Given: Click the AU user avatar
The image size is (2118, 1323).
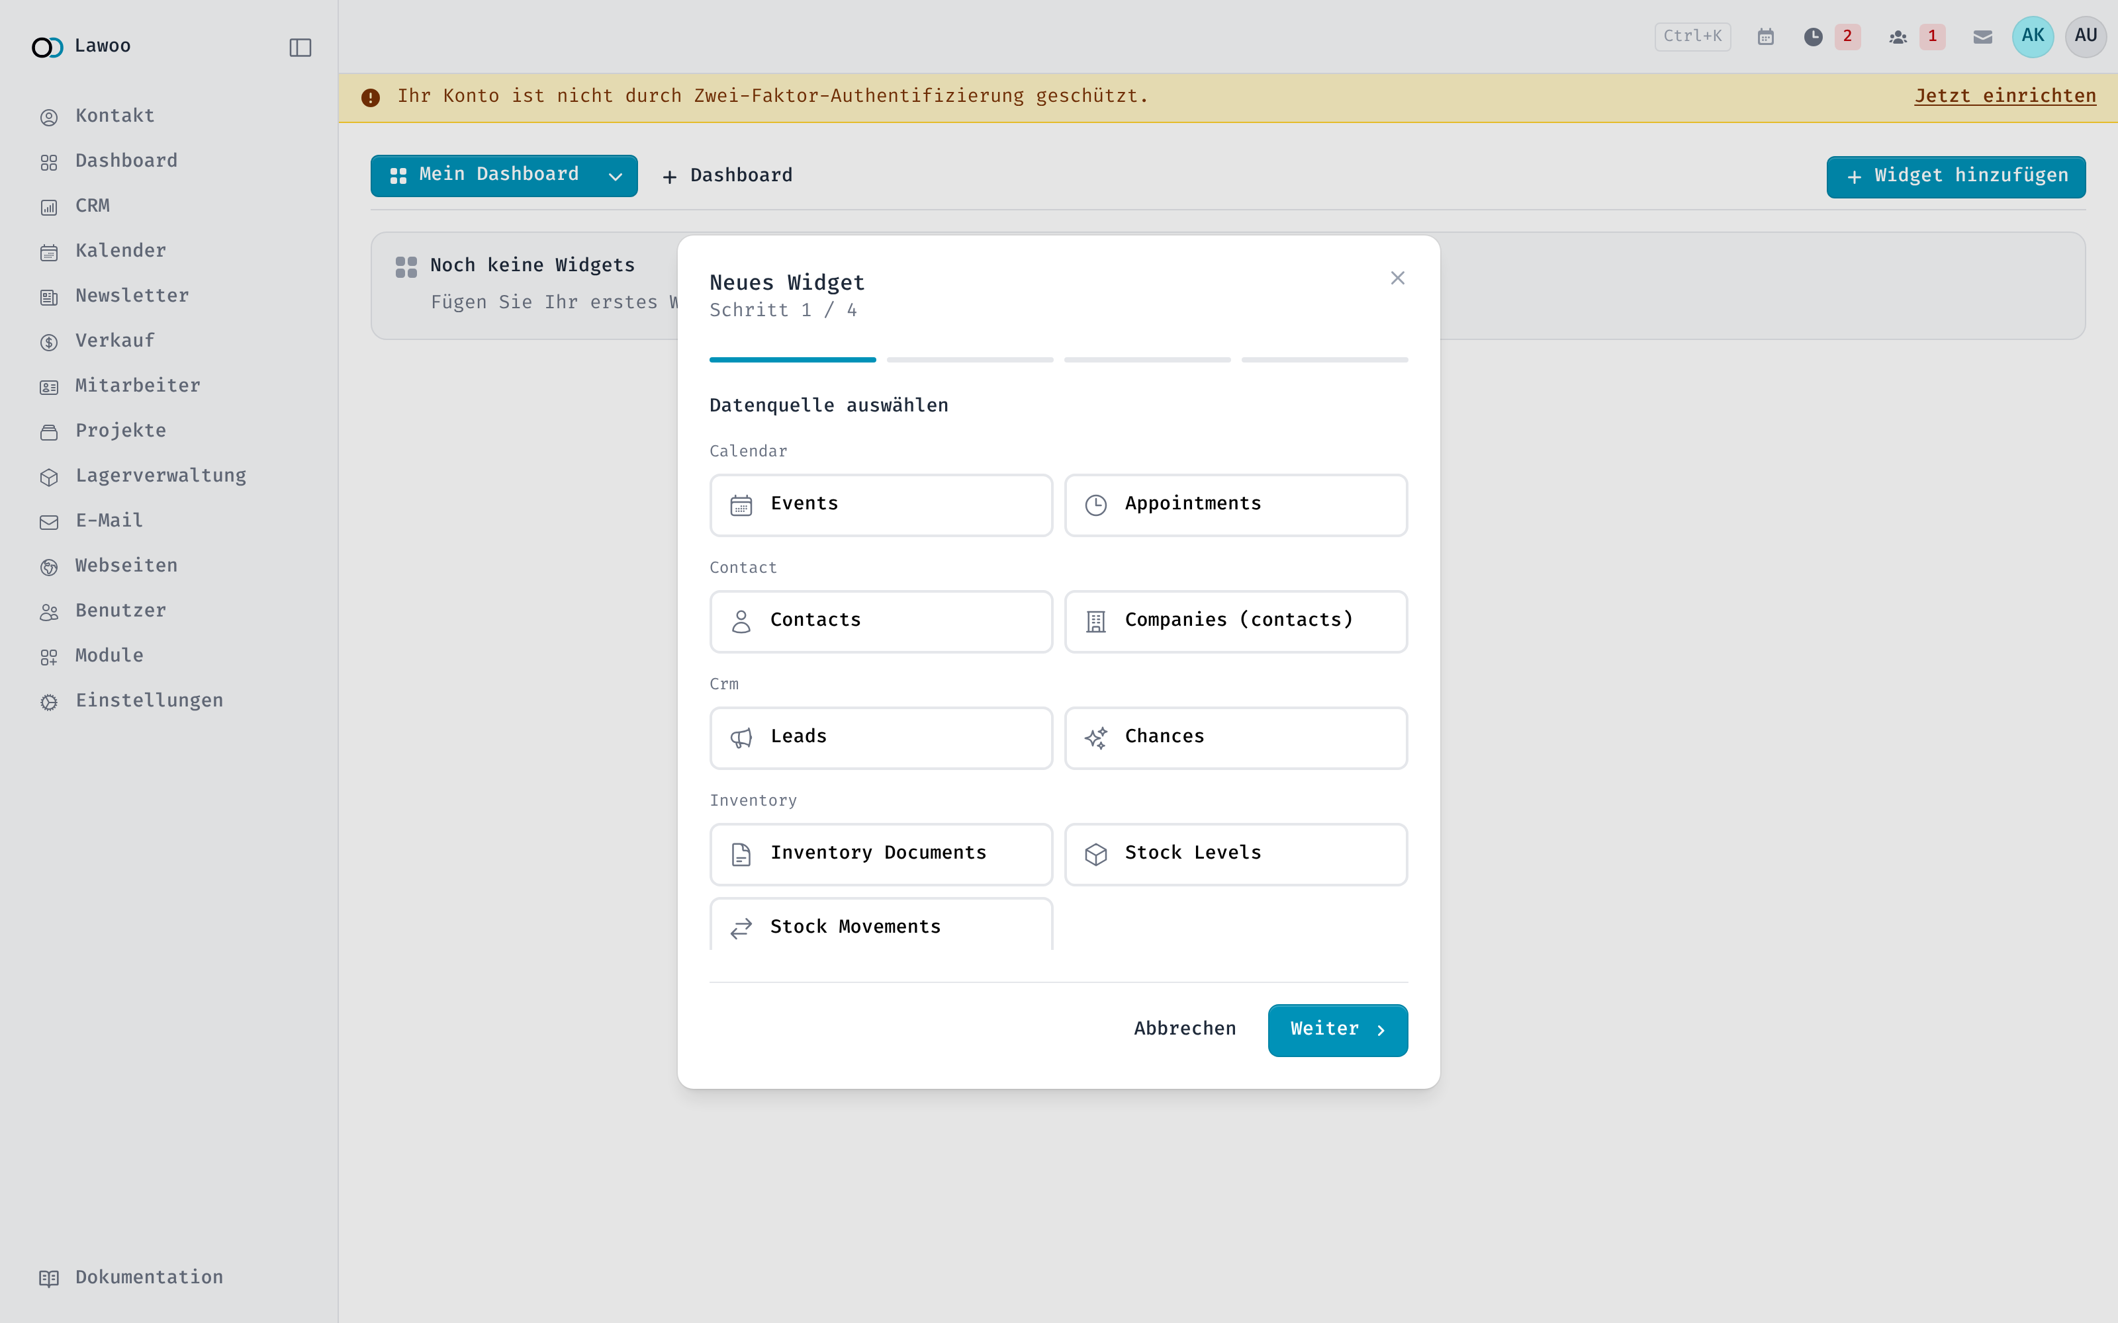Looking at the screenshot, I should pyautogui.click(x=2086, y=37).
